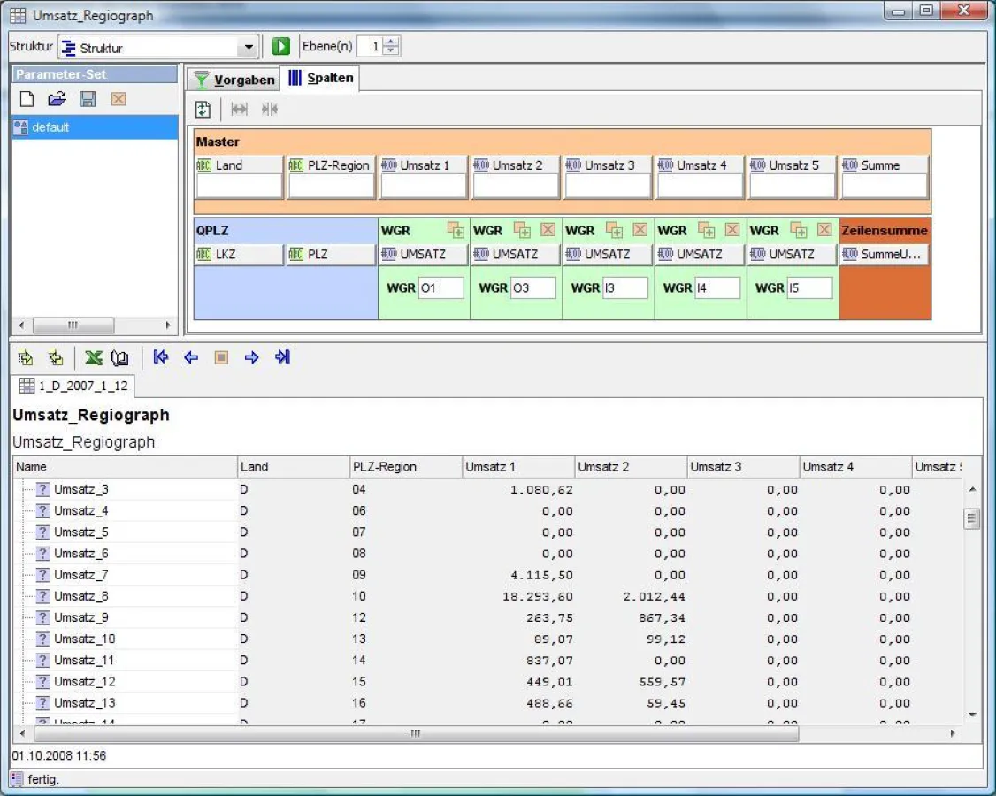Select the 1_D_2007_1_12 result tab
This screenshot has width=996, height=796.
(x=73, y=386)
